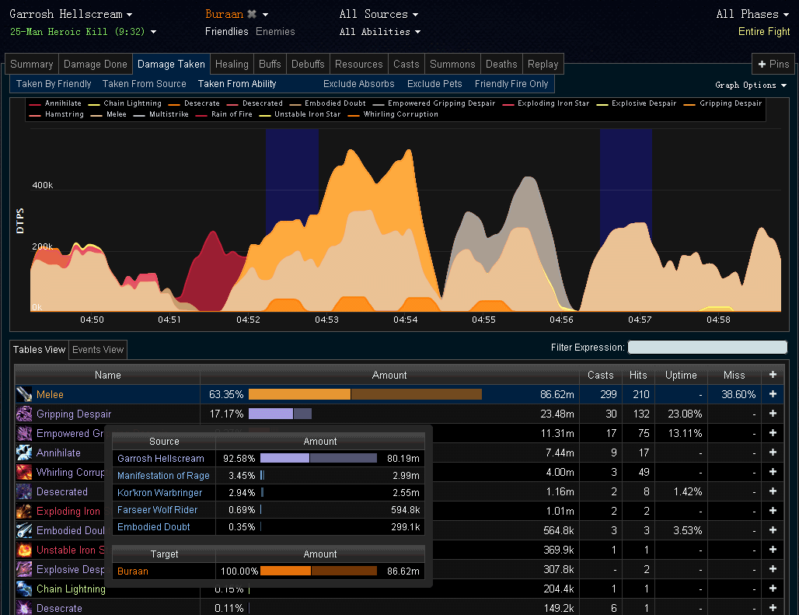Viewport: 799px width, 615px height.
Task: Open the Garrosh Hellscream encounter dropdown
Action: [71, 14]
